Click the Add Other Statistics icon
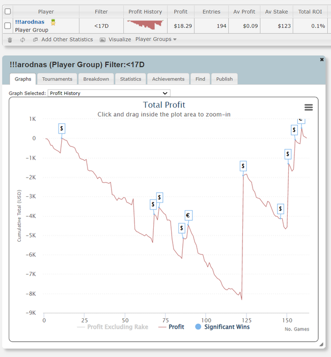This screenshot has width=331, height=357. (35, 40)
